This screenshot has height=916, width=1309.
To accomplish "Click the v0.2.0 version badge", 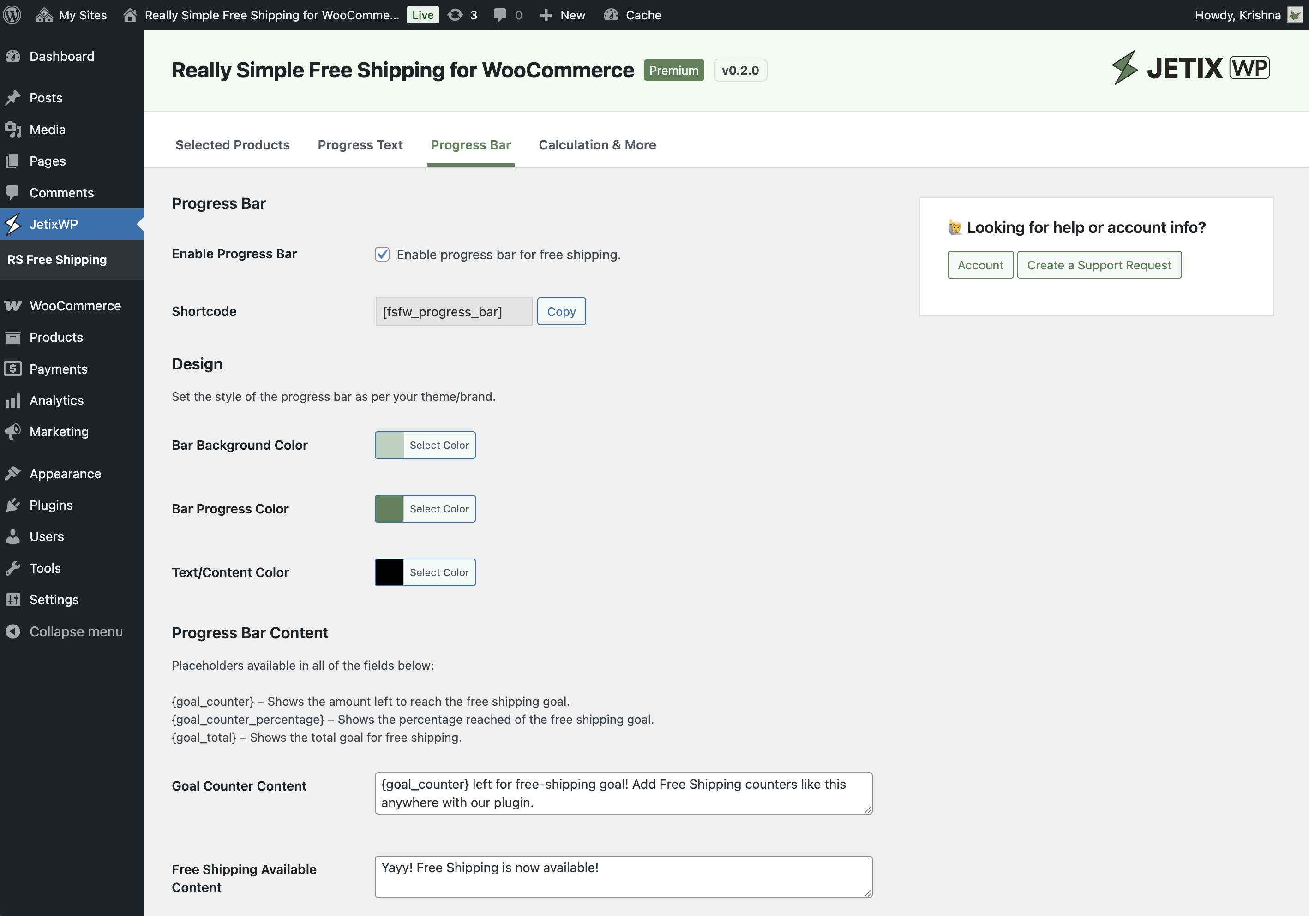I will click(740, 70).
